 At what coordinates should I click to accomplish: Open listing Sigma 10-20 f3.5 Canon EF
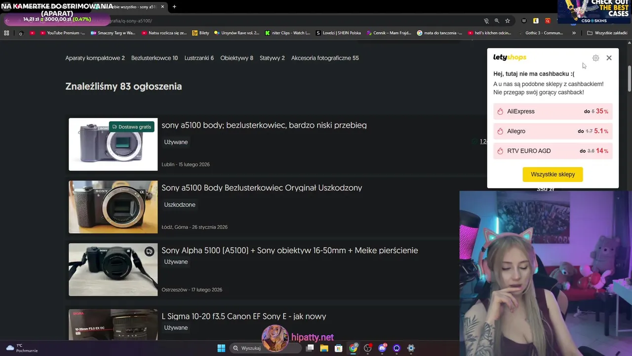[x=244, y=316]
